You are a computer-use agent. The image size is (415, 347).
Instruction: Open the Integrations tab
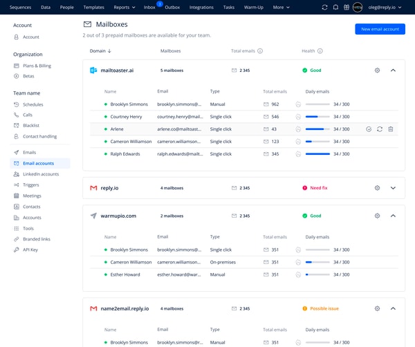point(201,8)
